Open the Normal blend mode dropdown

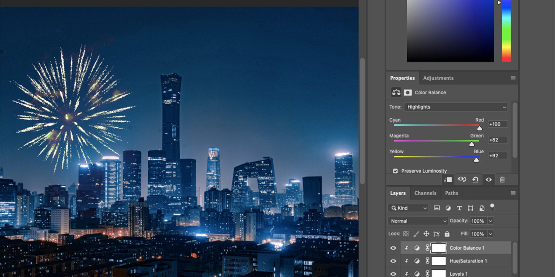418,221
